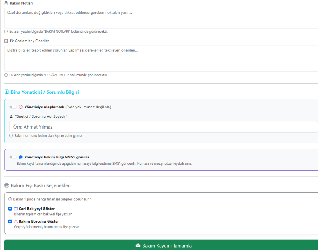Click the Bakım Notları label
The image size is (318, 250).
pyautogui.click(x=21, y=3)
